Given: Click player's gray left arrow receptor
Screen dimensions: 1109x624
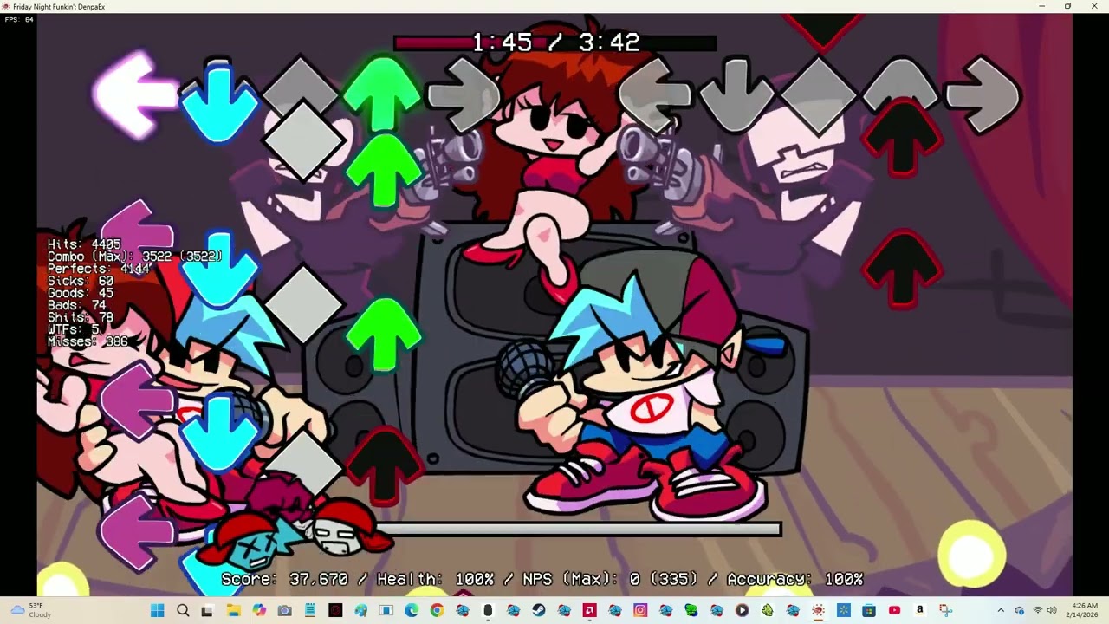Looking at the screenshot, I should 657,95.
